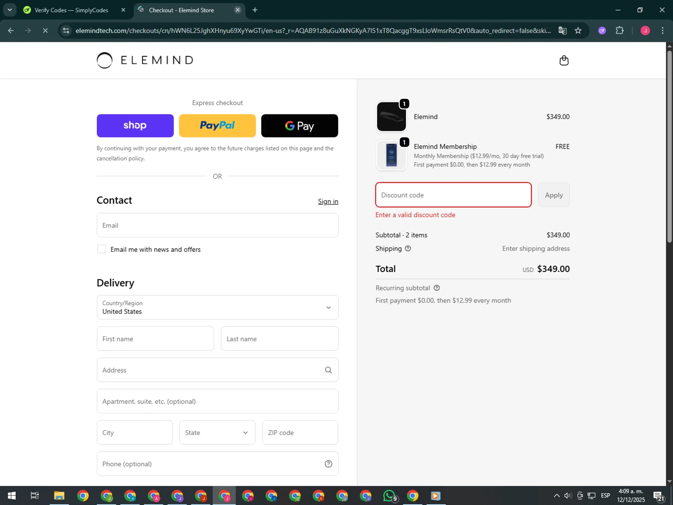
Task: Click the Elemind logo in header
Action: click(x=145, y=60)
